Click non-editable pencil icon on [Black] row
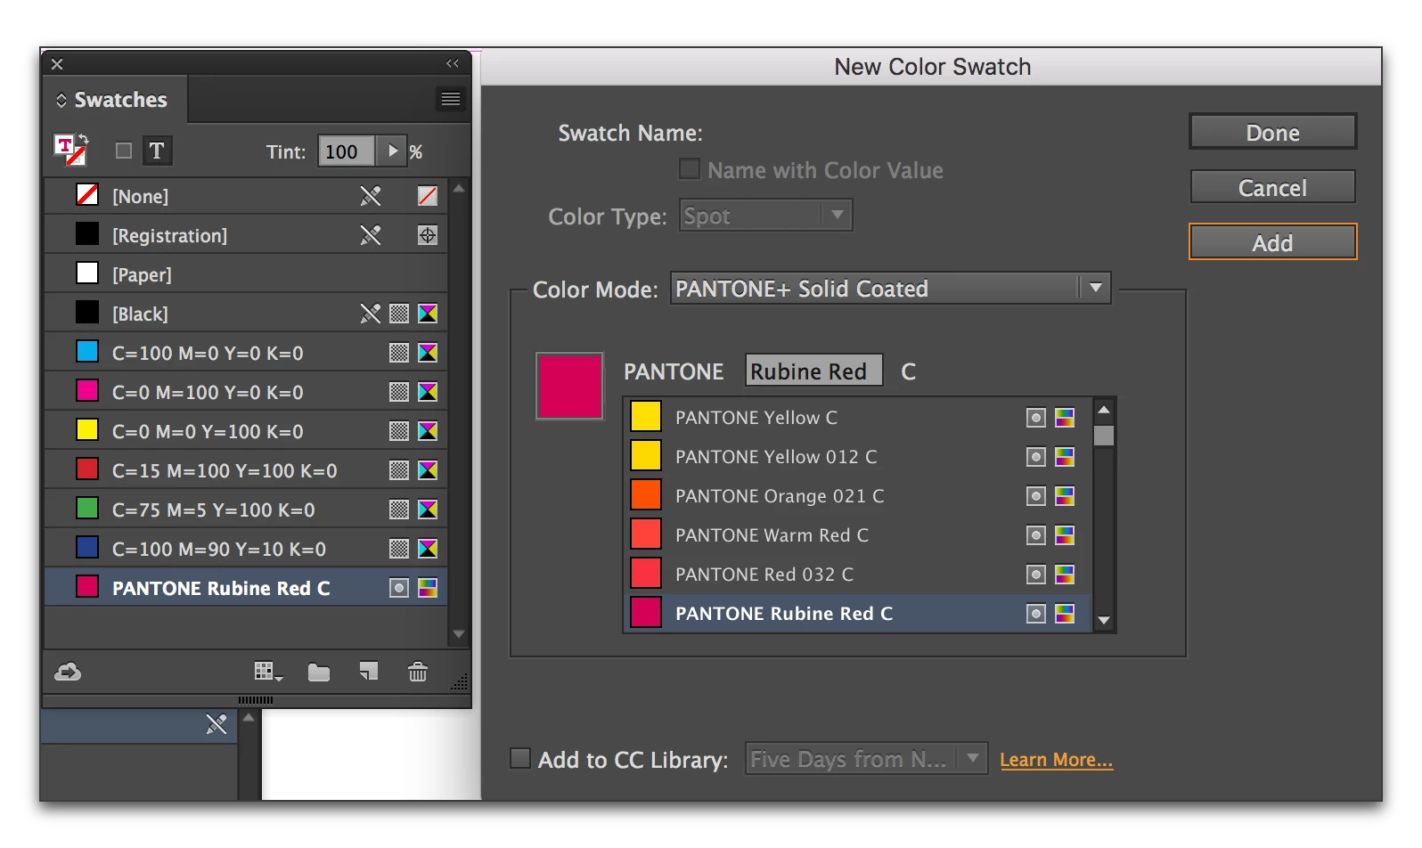The image size is (1422, 848). [371, 314]
